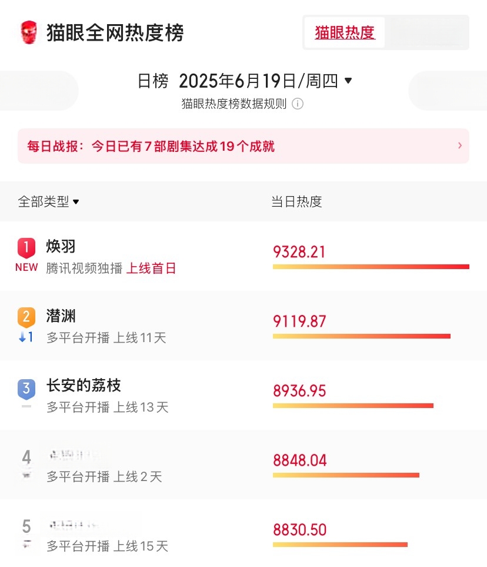487x567 pixels.
Task: Click the NEW label under rank 1
Action: coord(26,267)
